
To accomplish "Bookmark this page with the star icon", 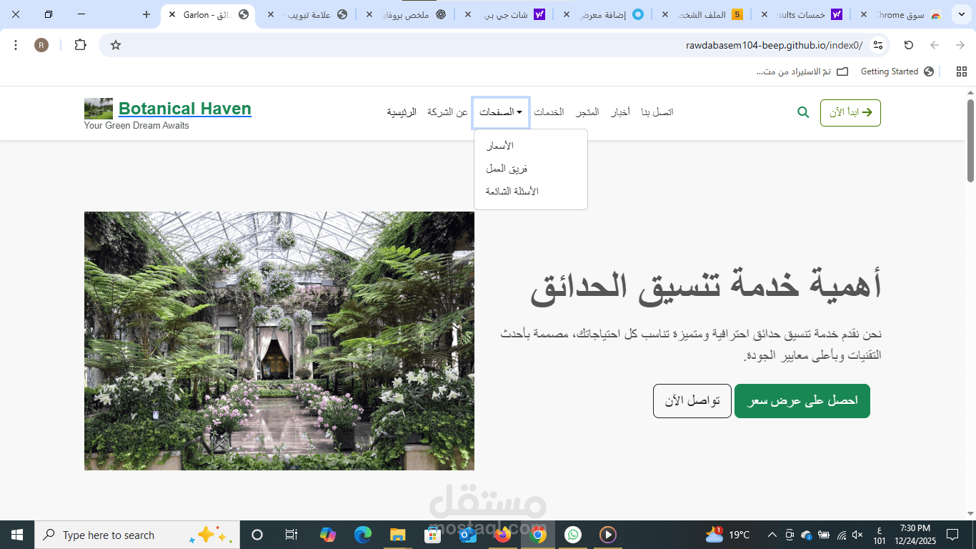I will 116,45.
